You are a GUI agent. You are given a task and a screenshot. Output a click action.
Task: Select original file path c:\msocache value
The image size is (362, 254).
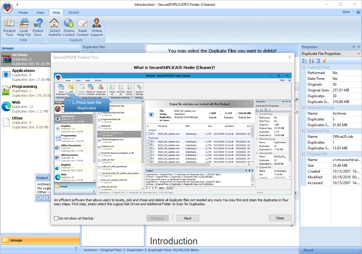pos(346,160)
